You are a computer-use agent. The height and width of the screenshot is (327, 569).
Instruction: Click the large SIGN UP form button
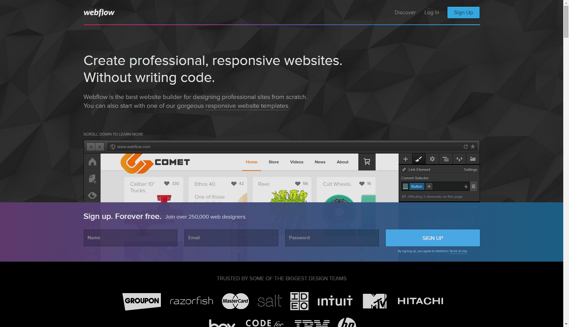tap(433, 238)
